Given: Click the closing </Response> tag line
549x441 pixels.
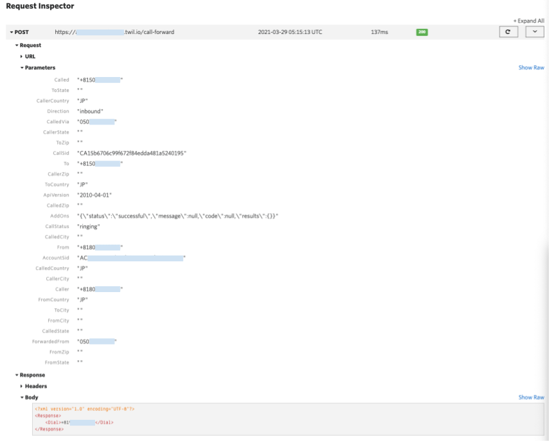Looking at the screenshot, I should (49, 429).
